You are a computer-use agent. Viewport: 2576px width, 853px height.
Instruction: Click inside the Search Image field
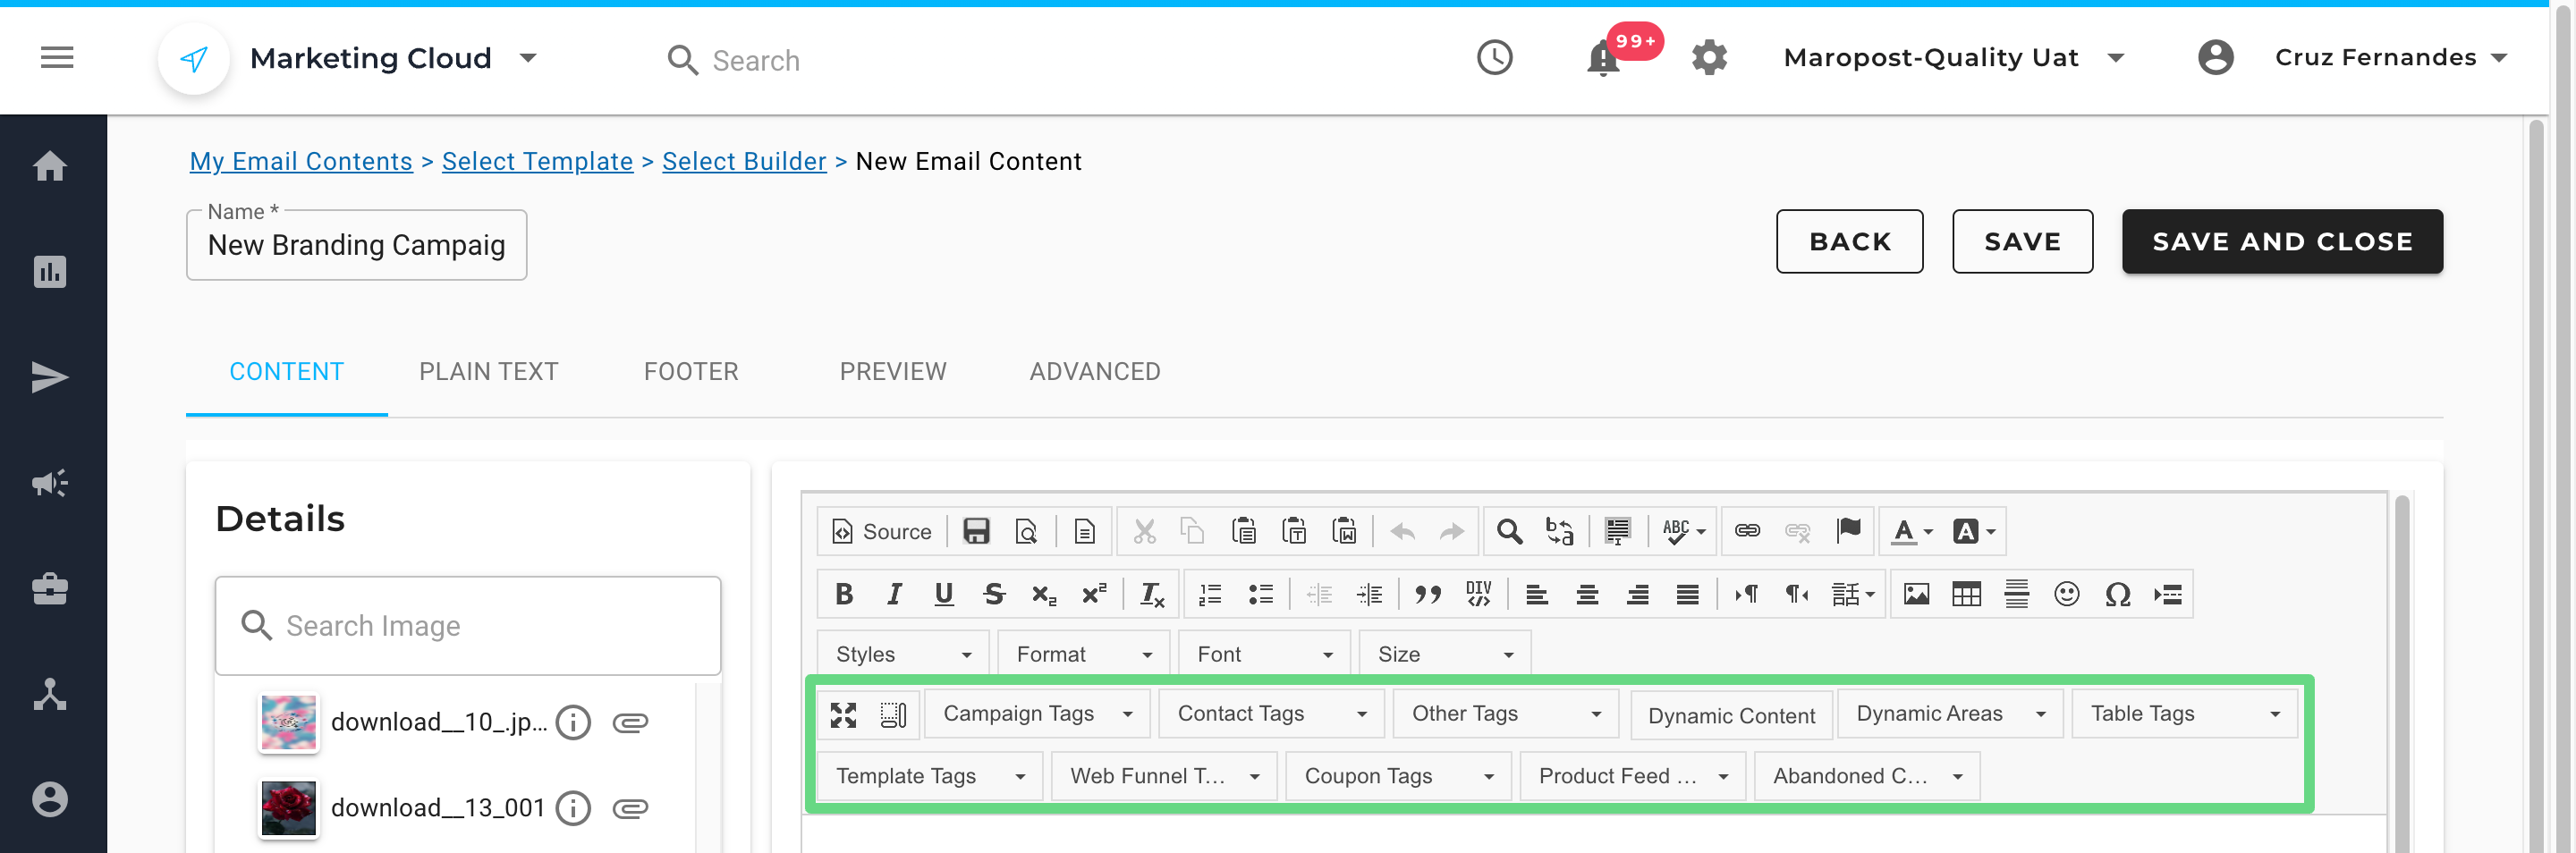[468, 626]
